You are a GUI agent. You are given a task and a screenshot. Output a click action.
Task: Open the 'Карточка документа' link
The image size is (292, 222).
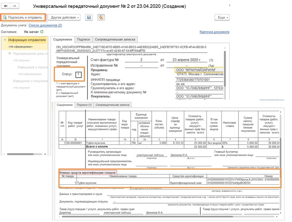click(214, 32)
